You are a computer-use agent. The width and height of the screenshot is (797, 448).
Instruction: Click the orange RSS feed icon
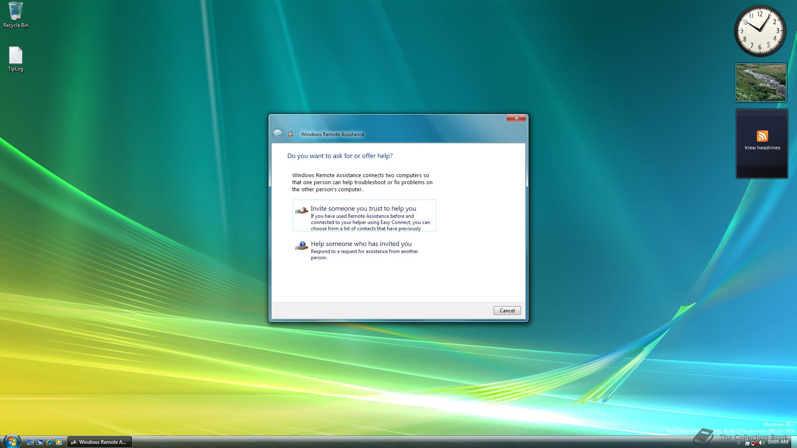(762, 136)
